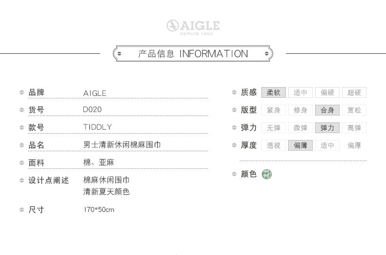The height and width of the screenshot is (255, 386).
Task: Click the 产品信息 INFORMATION header
Action: (193, 53)
